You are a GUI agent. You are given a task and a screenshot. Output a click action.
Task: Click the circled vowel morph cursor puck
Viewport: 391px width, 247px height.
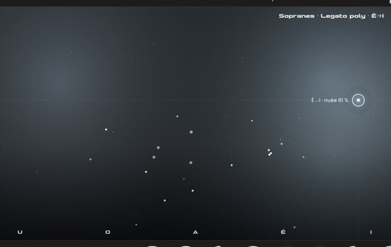click(x=359, y=100)
